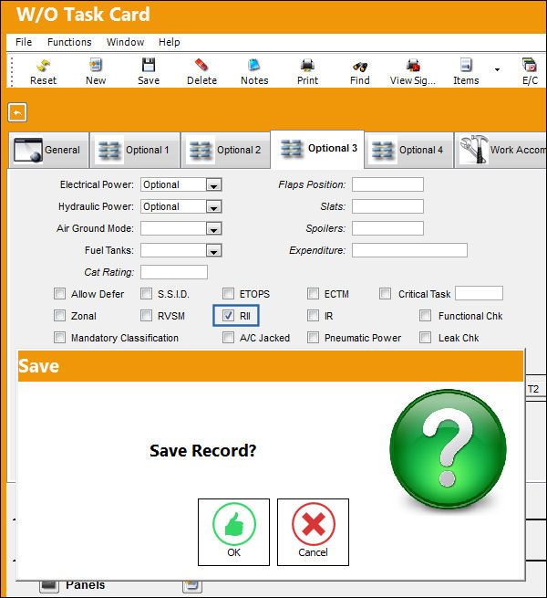Expand the Air Ground Mode dropdown
This screenshot has height=598, width=547.
pyautogui.click(x=213, y=229)
